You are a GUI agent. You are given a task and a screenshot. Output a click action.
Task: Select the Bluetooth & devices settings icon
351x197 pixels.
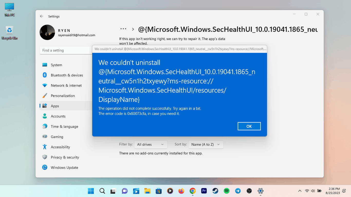tap(45, 75)
